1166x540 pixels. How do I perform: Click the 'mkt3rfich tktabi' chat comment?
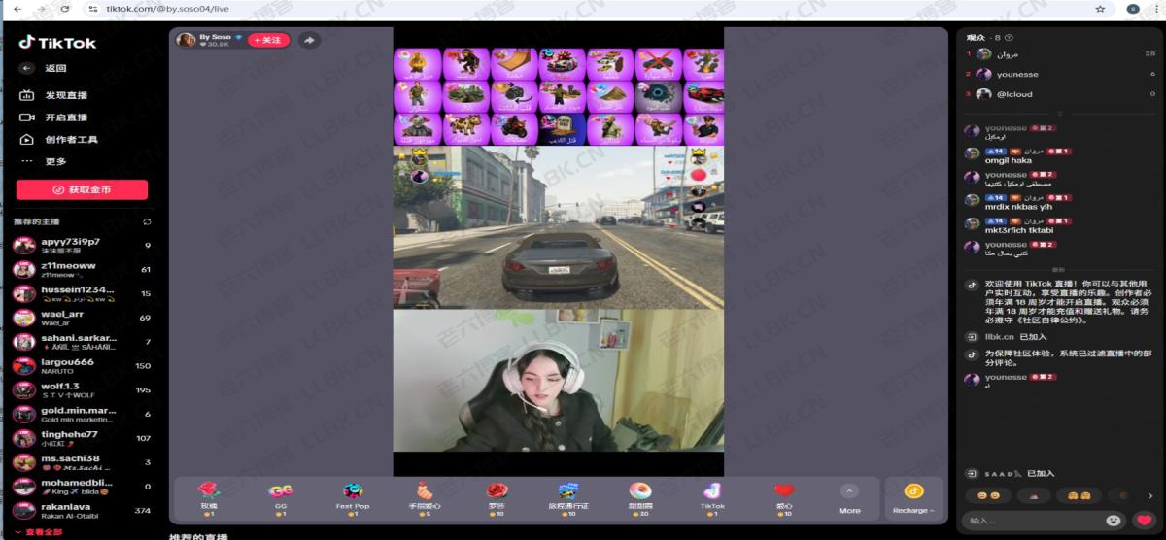(1019, 230)
